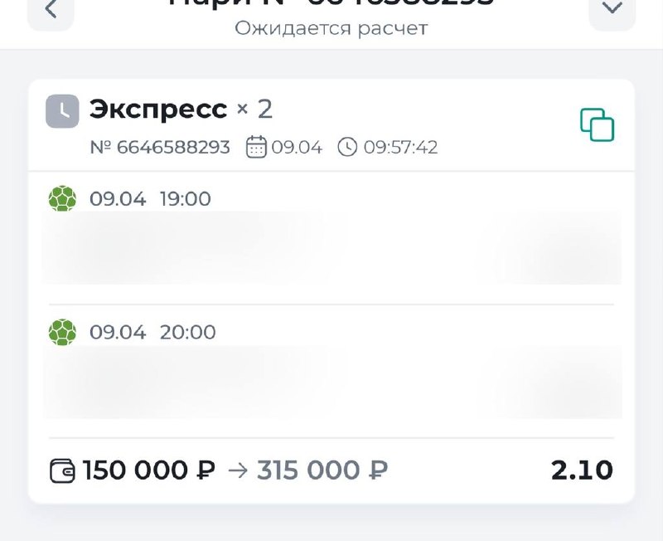
Task: Copy the express bet with the green icon
Action: coord(597,125)
